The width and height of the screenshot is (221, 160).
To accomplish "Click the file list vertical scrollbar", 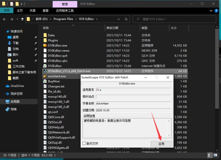I will [217, 69].
